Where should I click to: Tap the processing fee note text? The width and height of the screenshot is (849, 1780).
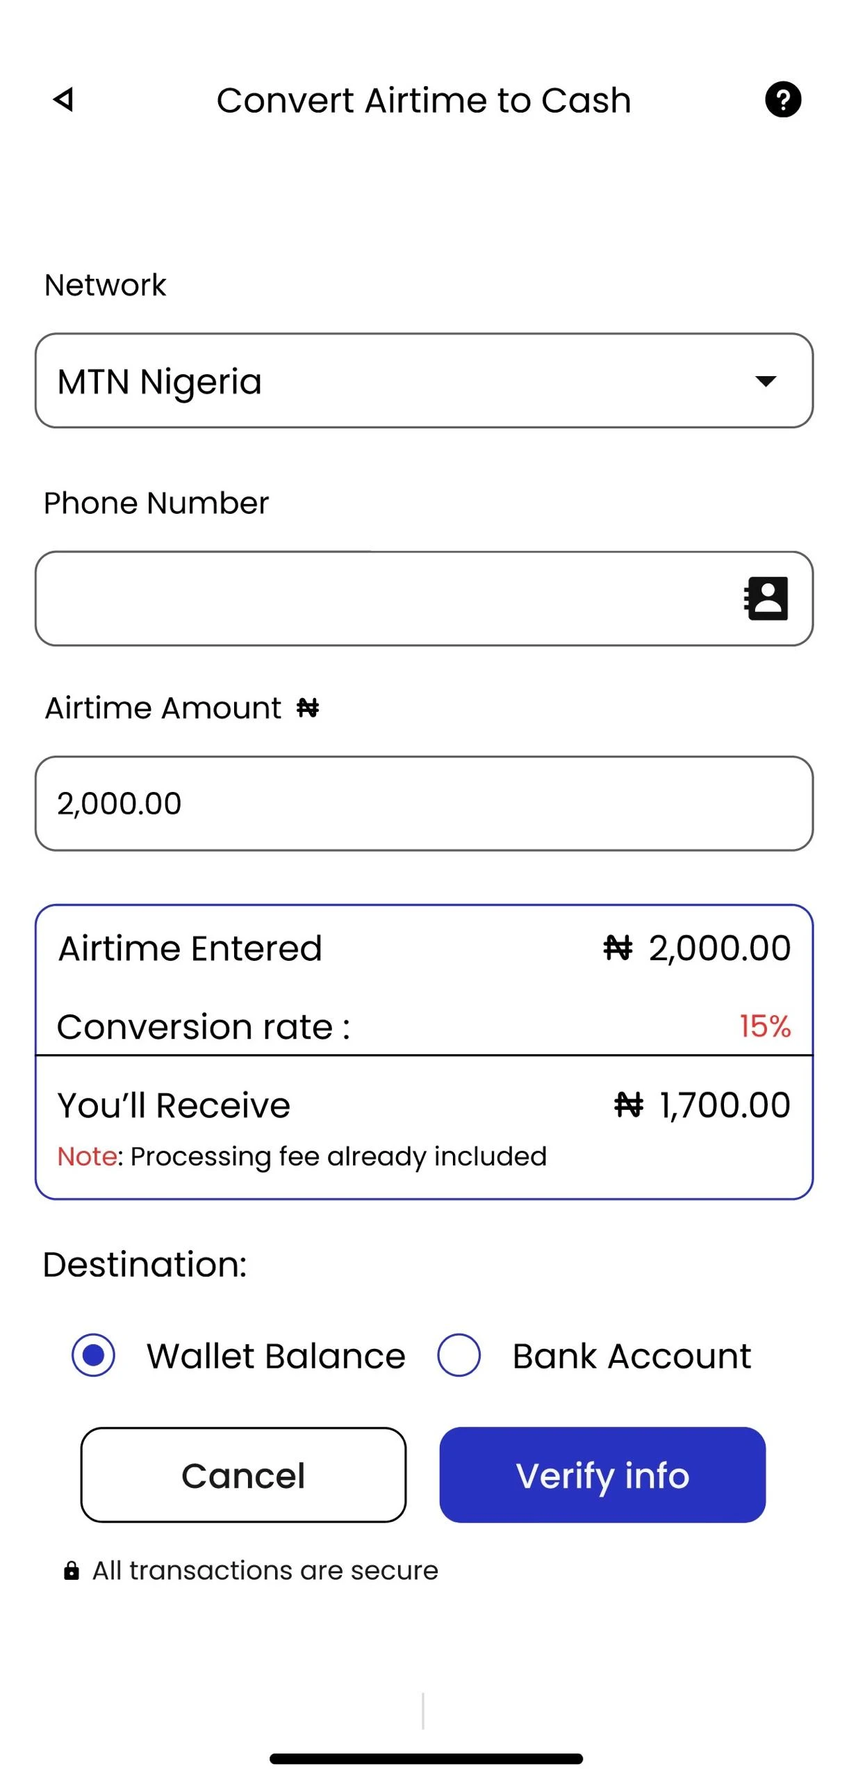pyautogui.click(x=302, y=1156)
